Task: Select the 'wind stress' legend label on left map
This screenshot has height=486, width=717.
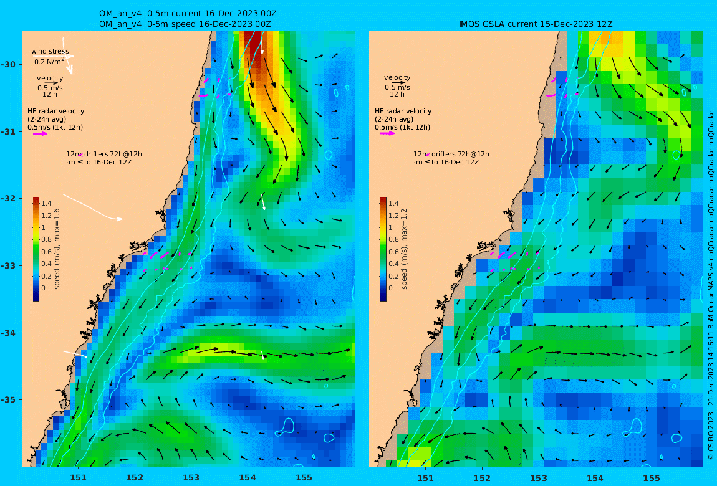Action: [x=50, y=51]
